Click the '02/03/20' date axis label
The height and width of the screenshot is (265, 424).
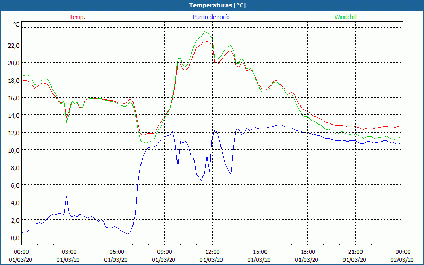(x=402, y=260)
